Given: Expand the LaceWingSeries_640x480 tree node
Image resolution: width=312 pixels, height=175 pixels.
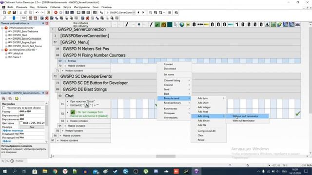Looking at the screenshot, I should (2, 50).
